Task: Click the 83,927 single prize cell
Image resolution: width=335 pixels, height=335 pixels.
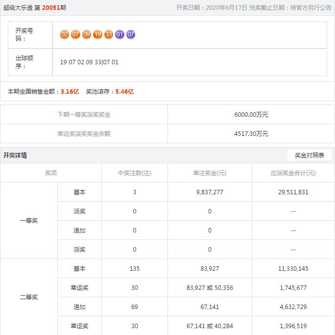Action: click(210, 268)
